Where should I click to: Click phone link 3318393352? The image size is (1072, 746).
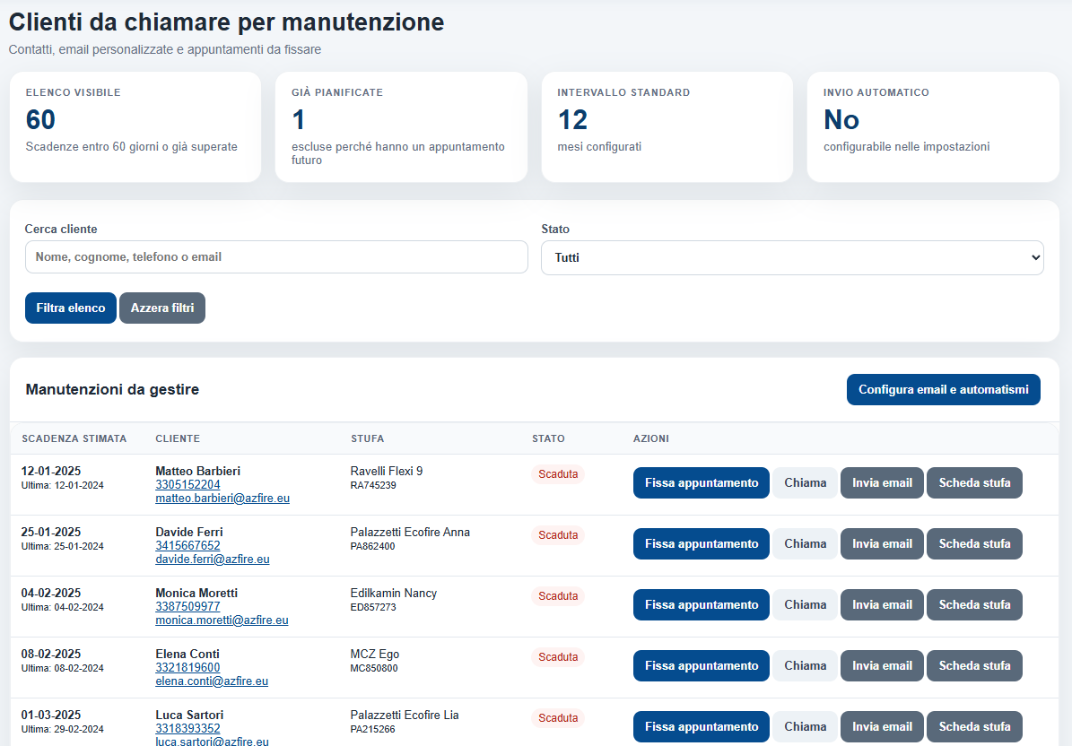point(188,728)
